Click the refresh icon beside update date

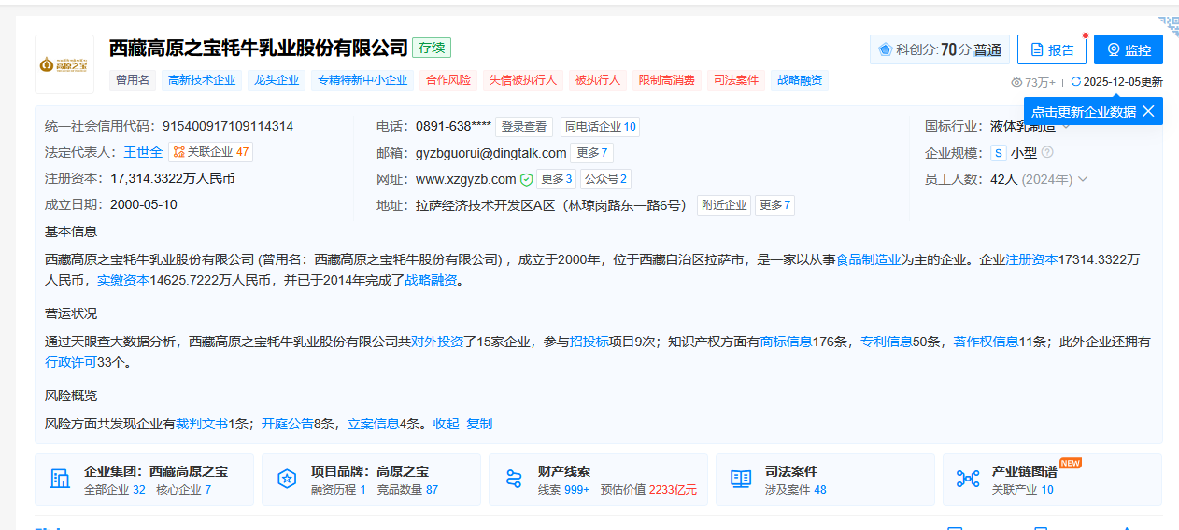[x=1076, y=82]
